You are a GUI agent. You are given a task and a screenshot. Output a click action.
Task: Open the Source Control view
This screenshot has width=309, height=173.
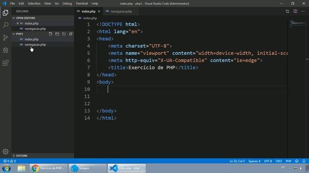point(5,37)
